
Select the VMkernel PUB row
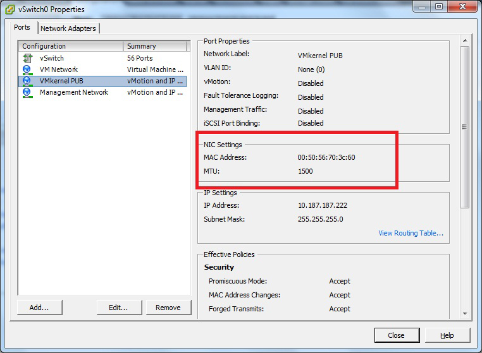[102, 81]
